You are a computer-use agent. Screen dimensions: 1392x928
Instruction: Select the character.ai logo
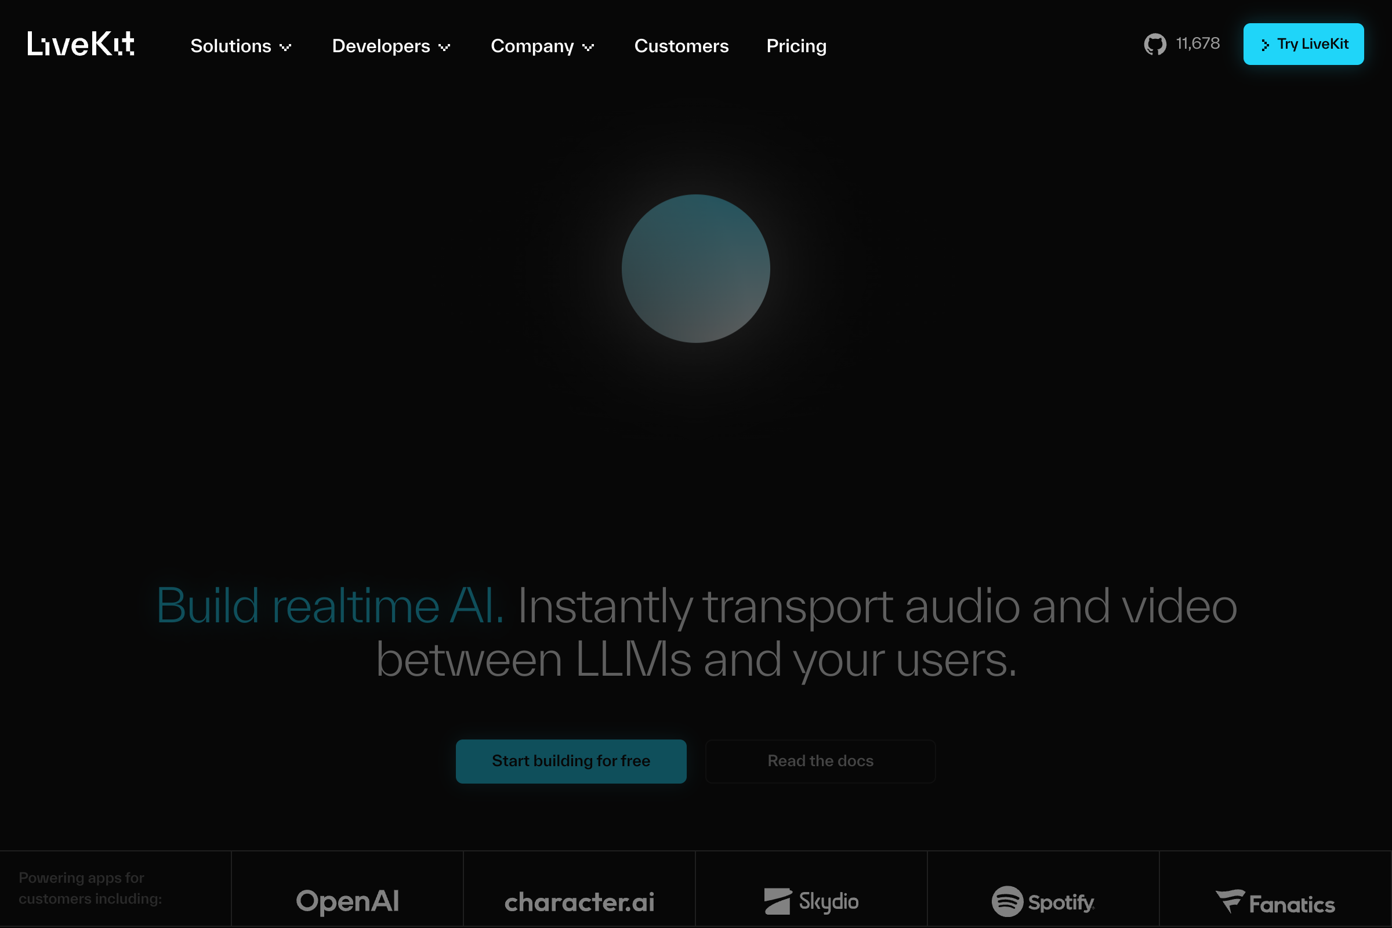pyautogui.click(x=579, y=902)
